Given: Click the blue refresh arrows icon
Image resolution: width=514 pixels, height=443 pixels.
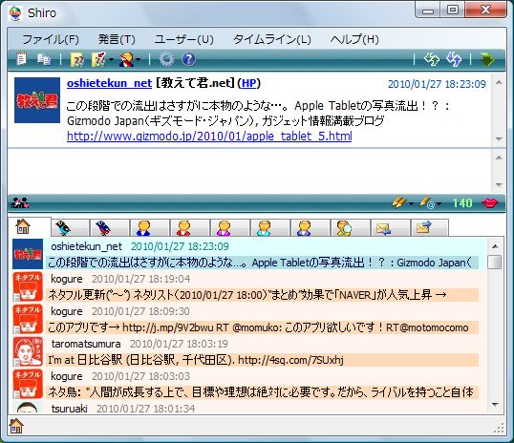Looking at the screenshot, I should [454, 59].
